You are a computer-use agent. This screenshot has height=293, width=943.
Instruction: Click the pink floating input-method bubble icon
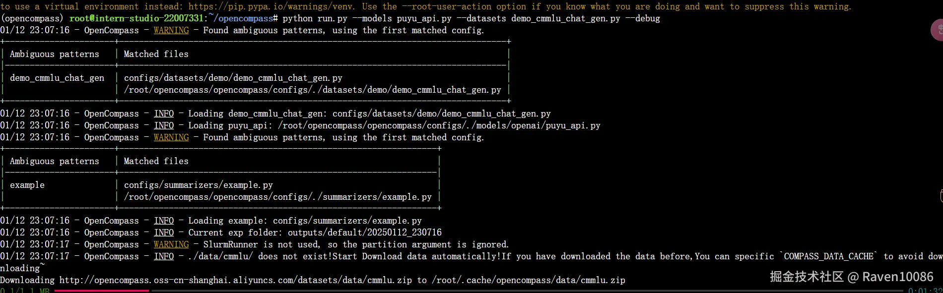pyautogui.click(x=937, y=30)
